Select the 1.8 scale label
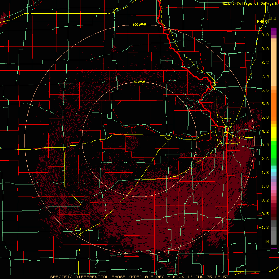The height and width of the screenshot is (279, 279). (265, 173)
